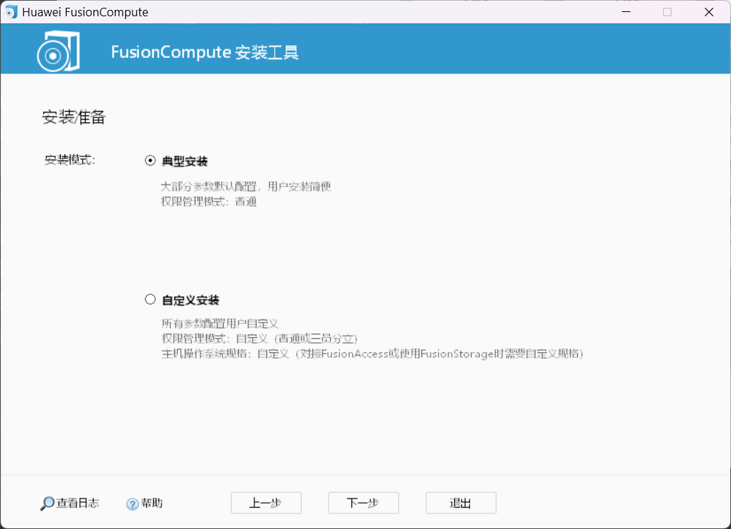Click the 典型安装 label text
Screen dimensions: 731x529
click(x=185, y=161)
